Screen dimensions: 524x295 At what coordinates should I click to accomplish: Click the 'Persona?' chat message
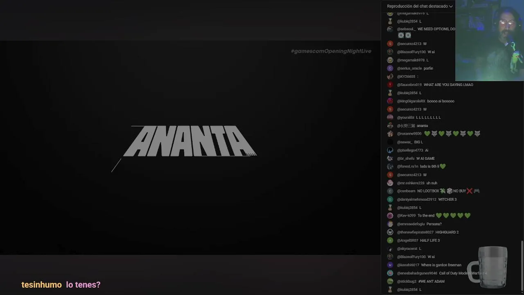coord(434,224)
